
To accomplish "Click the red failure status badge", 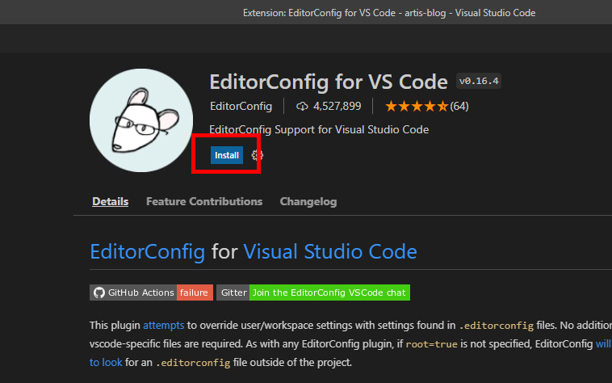I will (x=195, y=293).
